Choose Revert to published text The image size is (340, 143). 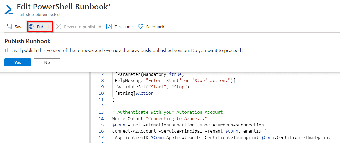(x=82, y=27)
